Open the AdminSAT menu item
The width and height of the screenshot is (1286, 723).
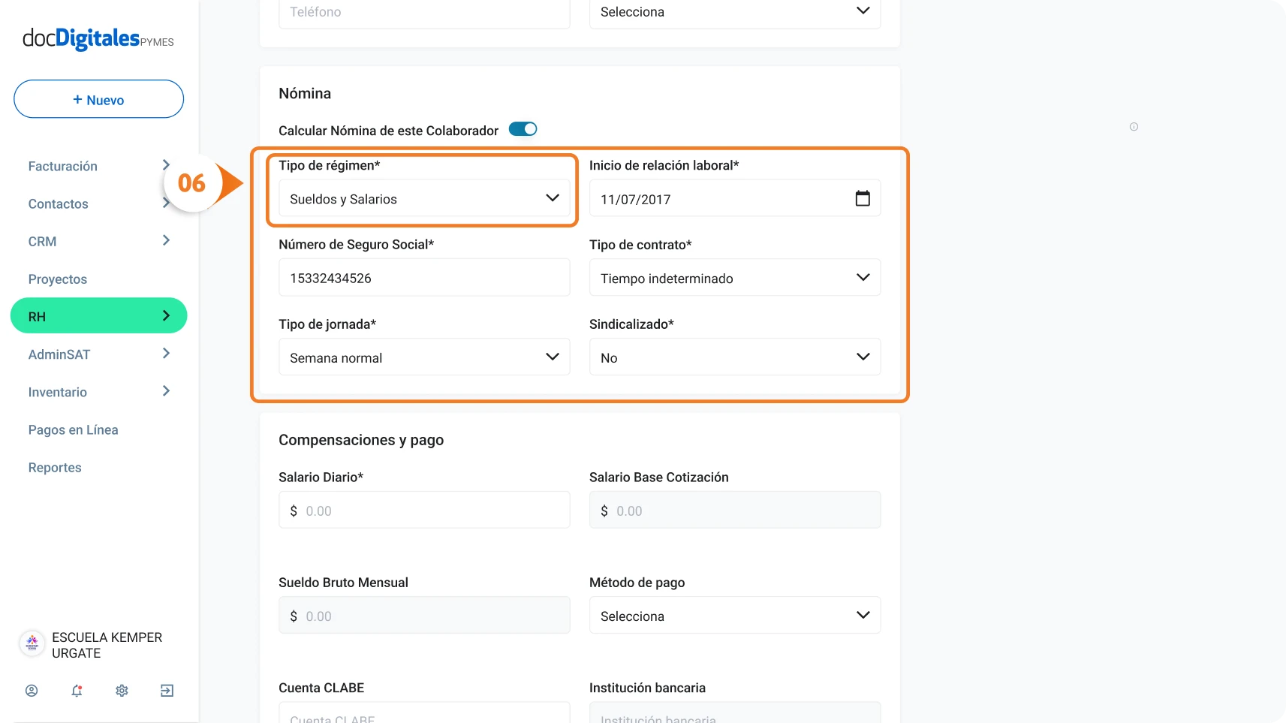pyautogui.click(x=99, y=354)
